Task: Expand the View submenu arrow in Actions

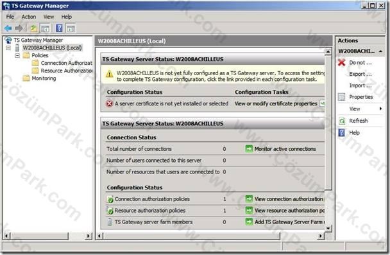Action: pos(380,109)
